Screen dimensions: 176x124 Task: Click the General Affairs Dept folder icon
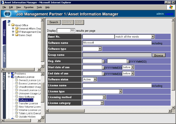17,28
